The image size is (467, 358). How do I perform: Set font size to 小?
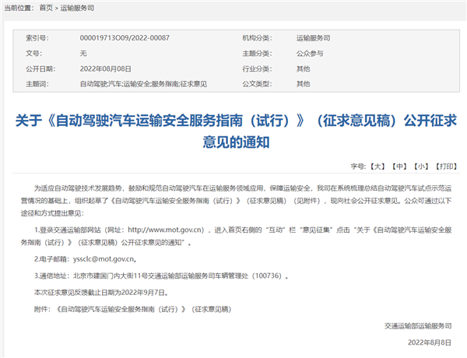click(x=421, y=167)
